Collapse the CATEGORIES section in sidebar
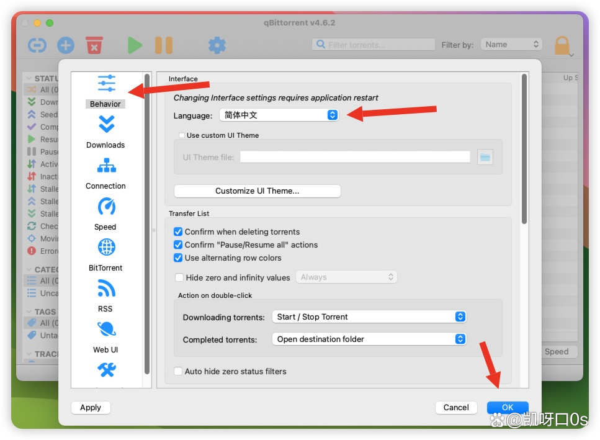 click(x=29, y=269)
